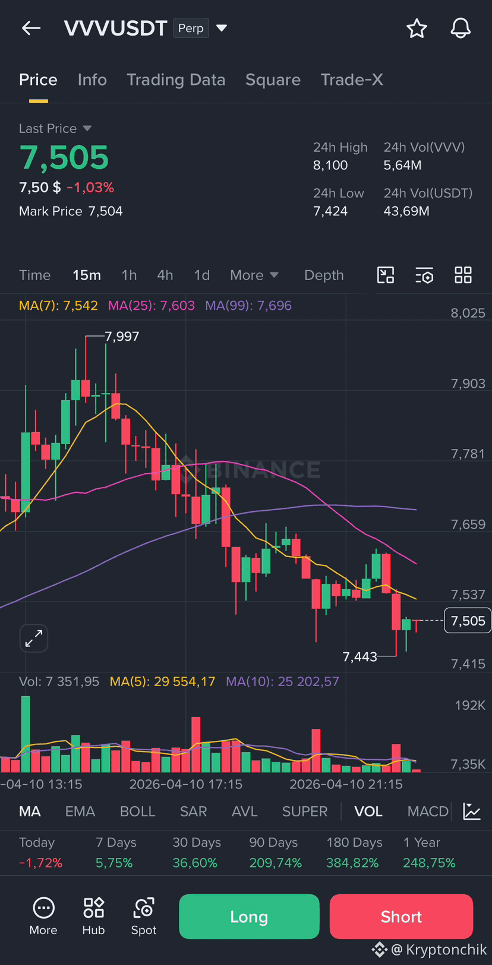
Task: Tap the 24h Vol(VVV) value 5,64M
Action: coord(402,165)
